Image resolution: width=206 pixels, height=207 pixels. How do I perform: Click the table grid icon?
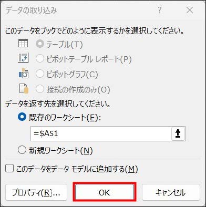pyautogui.click(x=23, y=43)
